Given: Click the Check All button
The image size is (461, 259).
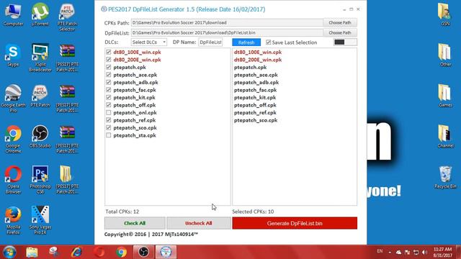Looking at the screenshot, I should 135,223.
